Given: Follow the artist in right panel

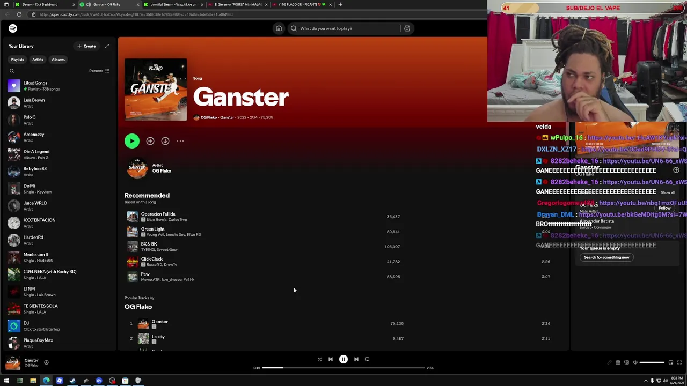Looking at the screenshot, I should point(664,208).
